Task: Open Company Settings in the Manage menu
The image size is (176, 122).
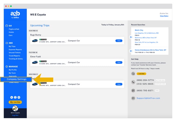Action: (17, 79)
